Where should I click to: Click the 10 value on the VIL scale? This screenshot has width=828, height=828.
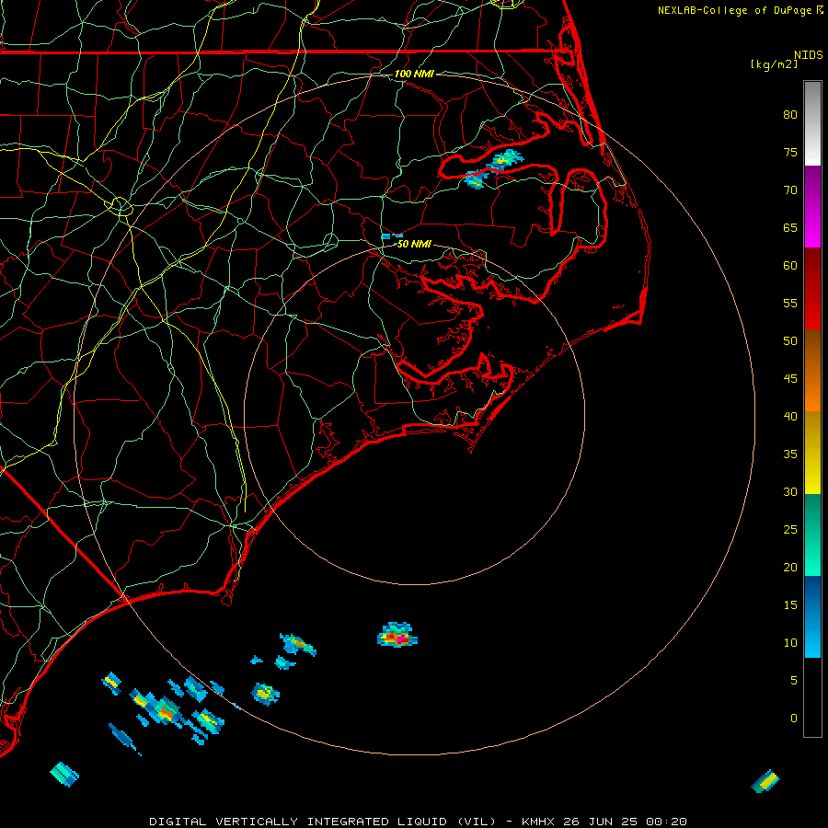pos(790,643)
